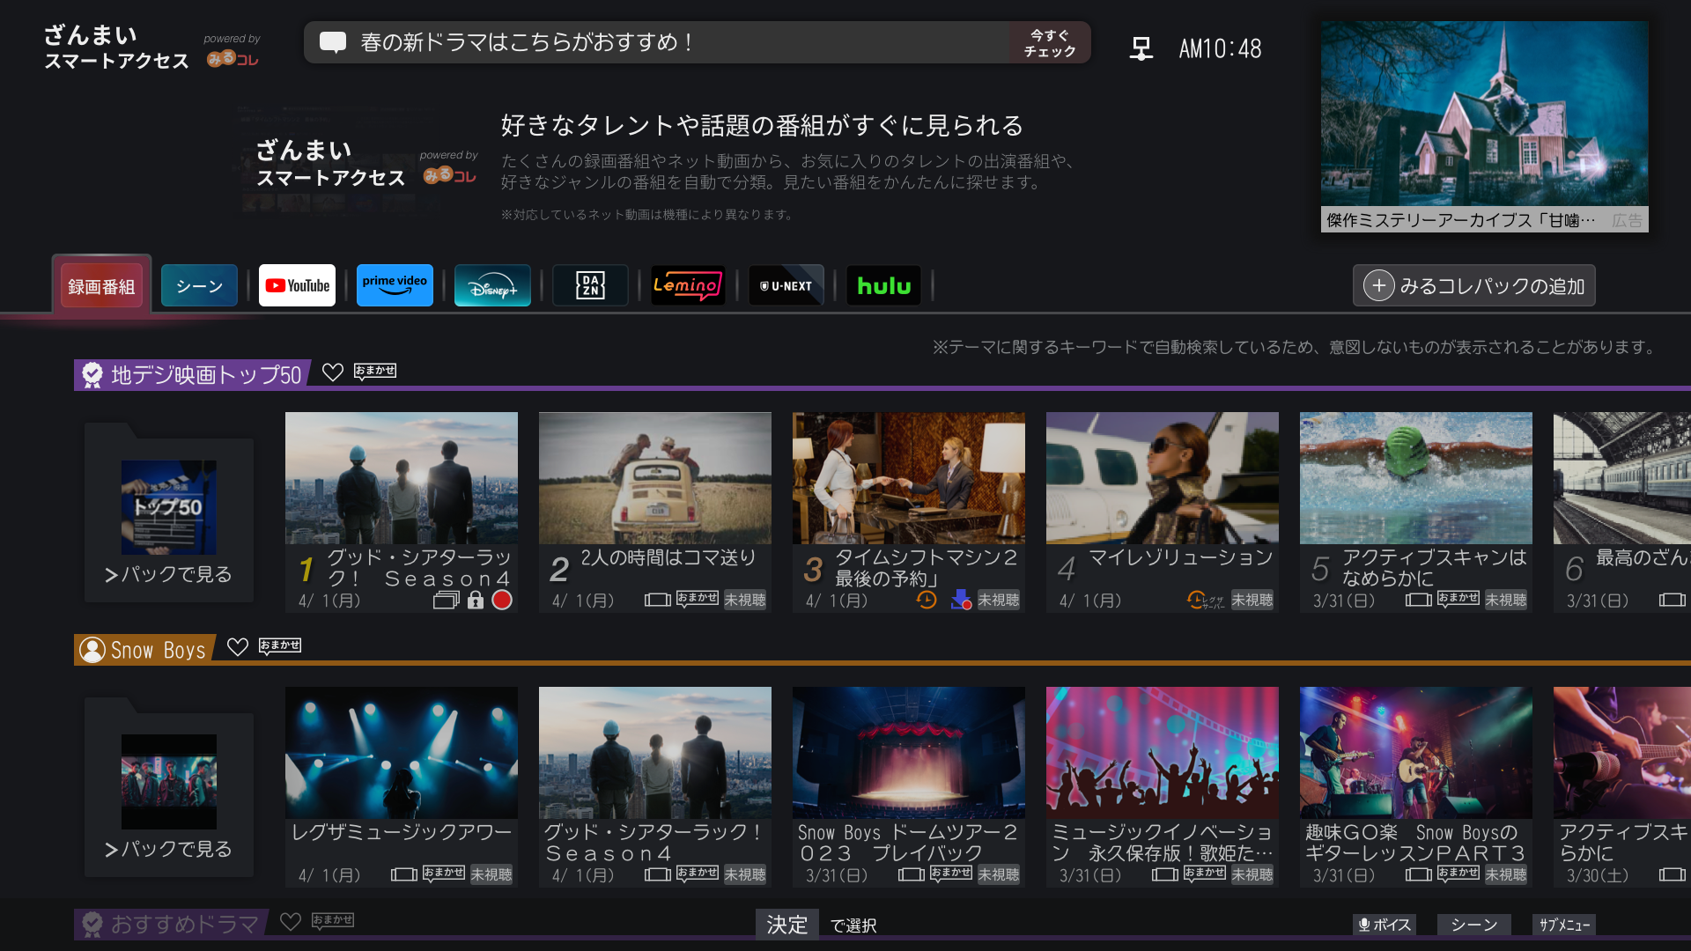Image resolution: width=1691 pixels, height=951 pixels.
Task: Open Disney+ from the service row
Action: (x=491, y=284)
